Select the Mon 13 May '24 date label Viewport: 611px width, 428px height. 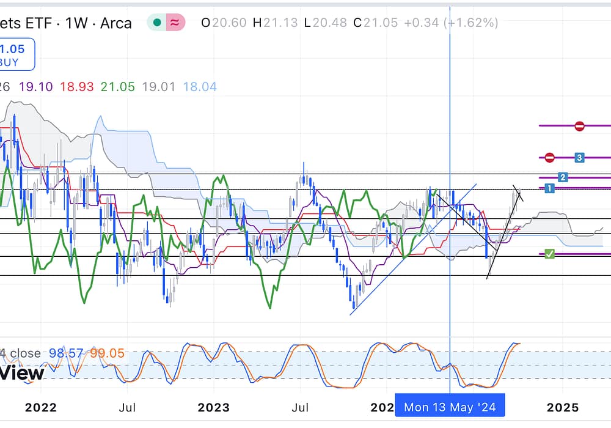[450, 407]
